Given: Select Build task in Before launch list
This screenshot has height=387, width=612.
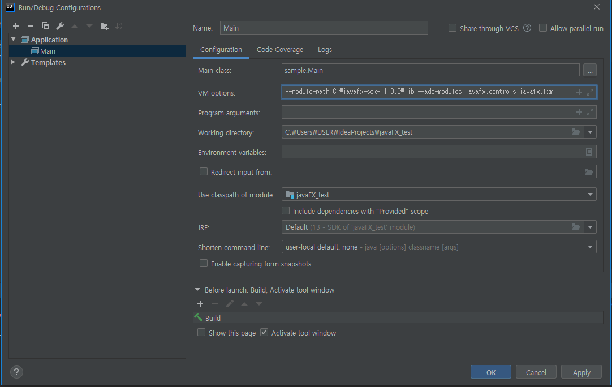Looking at the screenshot, I should click(x=398, y=318).
